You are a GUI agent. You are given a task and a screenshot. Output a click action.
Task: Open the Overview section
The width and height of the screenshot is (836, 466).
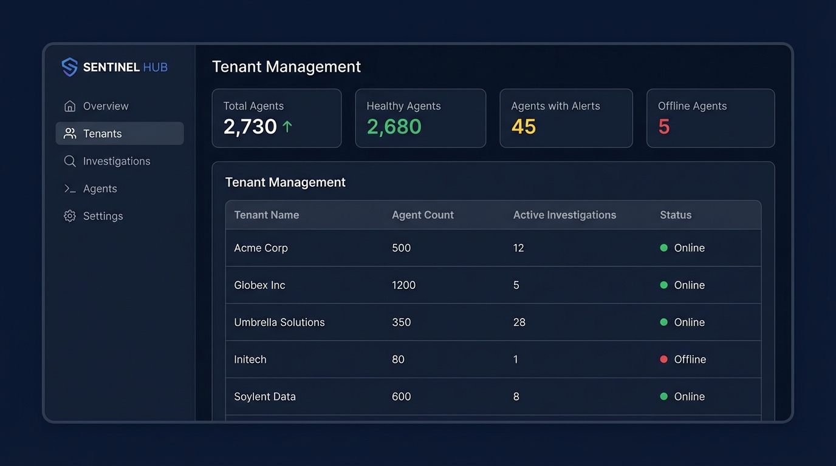106,106
